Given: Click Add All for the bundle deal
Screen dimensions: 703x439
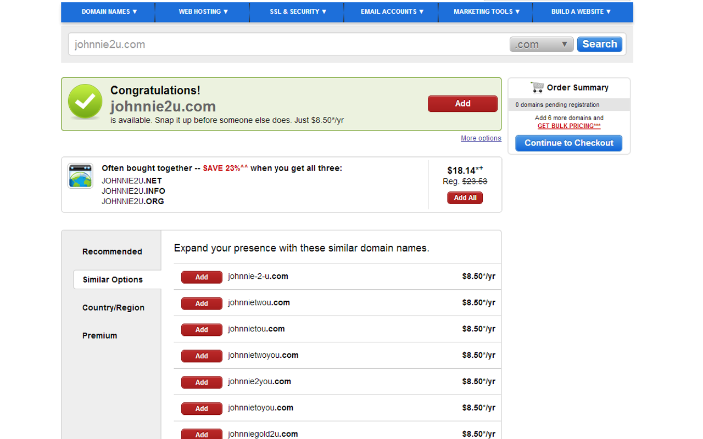Looking at the screenshot, I should 465,198.
